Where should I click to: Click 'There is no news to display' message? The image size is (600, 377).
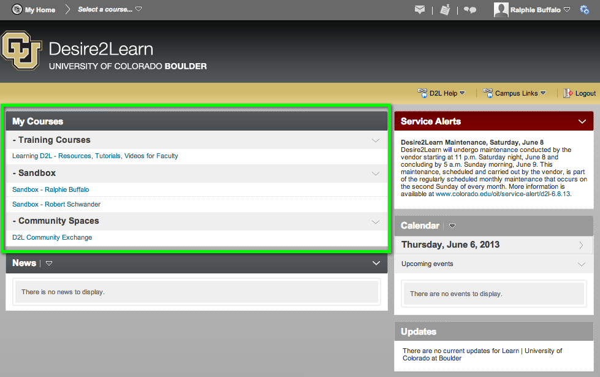tap(63, 292)
